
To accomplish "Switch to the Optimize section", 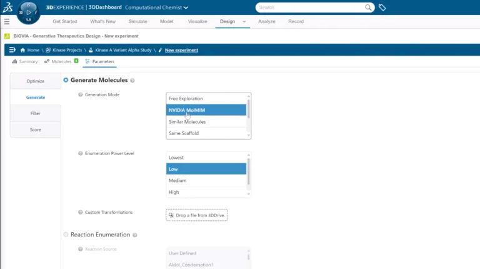I will pyautogui.click(x=36, y=81).
